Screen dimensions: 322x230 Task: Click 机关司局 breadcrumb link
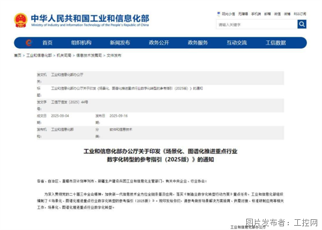point(64,55)
